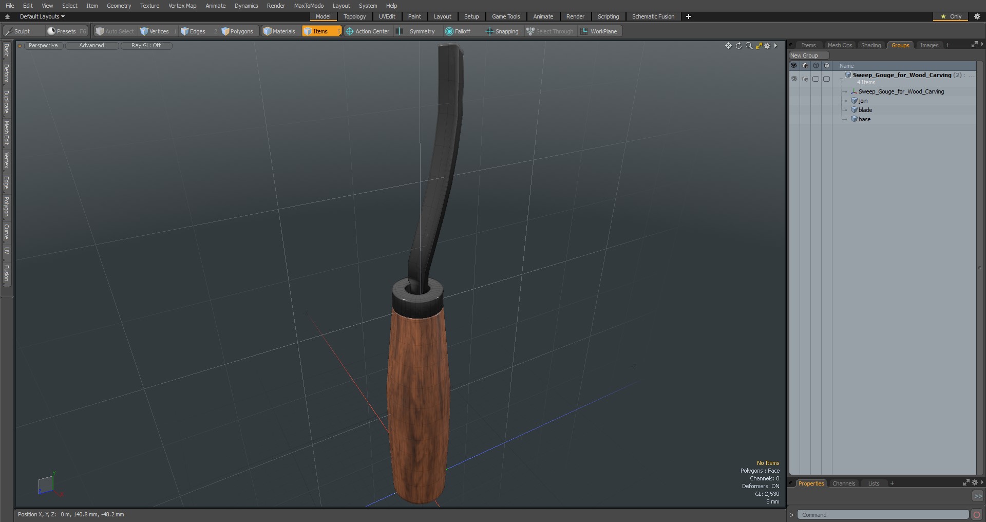The height and width of the screenshot is (522, 986).
Task: Expand the viewport options arrow
Action: 775,46
